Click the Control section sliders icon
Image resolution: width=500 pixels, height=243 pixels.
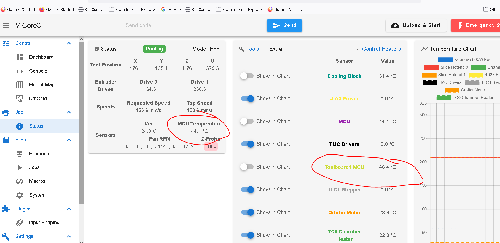point(6,43)
